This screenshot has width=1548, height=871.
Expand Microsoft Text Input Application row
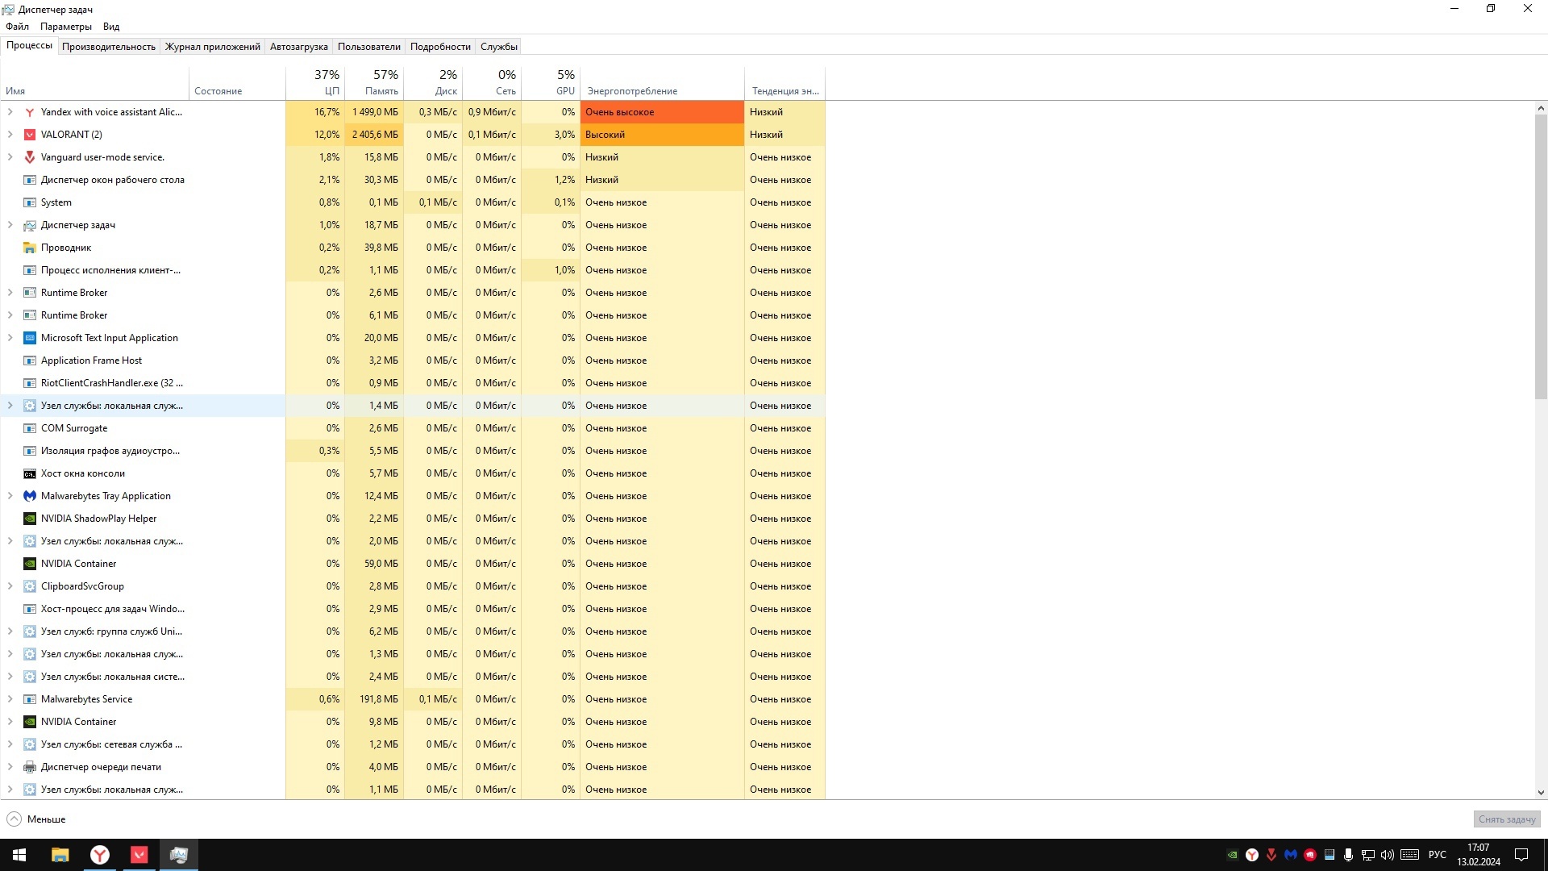click(x=10, y=338)
